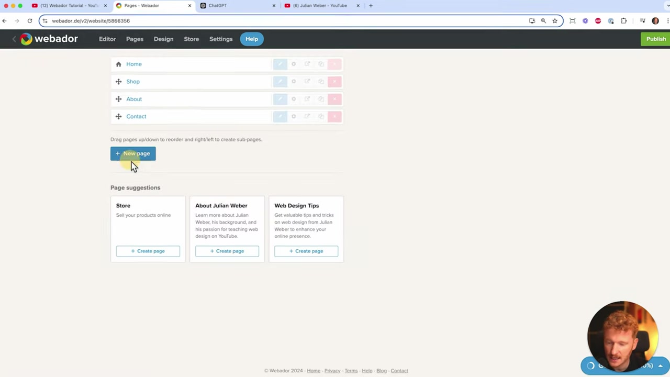This screenshot has height=377, width=670.
Task: Click the Webador logo
Action: pyautogui.click(x=49, y=39)
